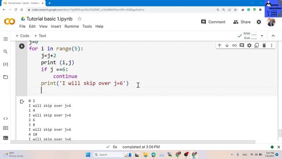The height and width of the screenshot is (159, 282).
Task: Click output line '4 10'
Action: [x=33, y=134]
